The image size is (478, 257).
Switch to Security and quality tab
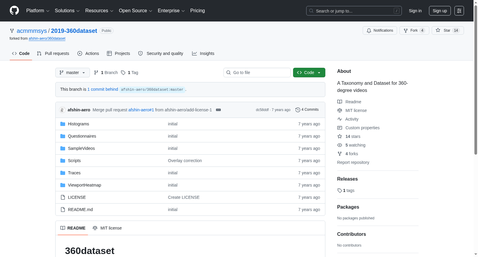[161, 53]
